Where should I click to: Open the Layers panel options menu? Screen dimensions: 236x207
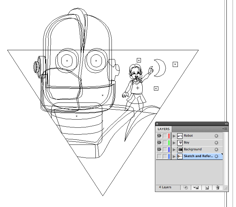point(225,129)
